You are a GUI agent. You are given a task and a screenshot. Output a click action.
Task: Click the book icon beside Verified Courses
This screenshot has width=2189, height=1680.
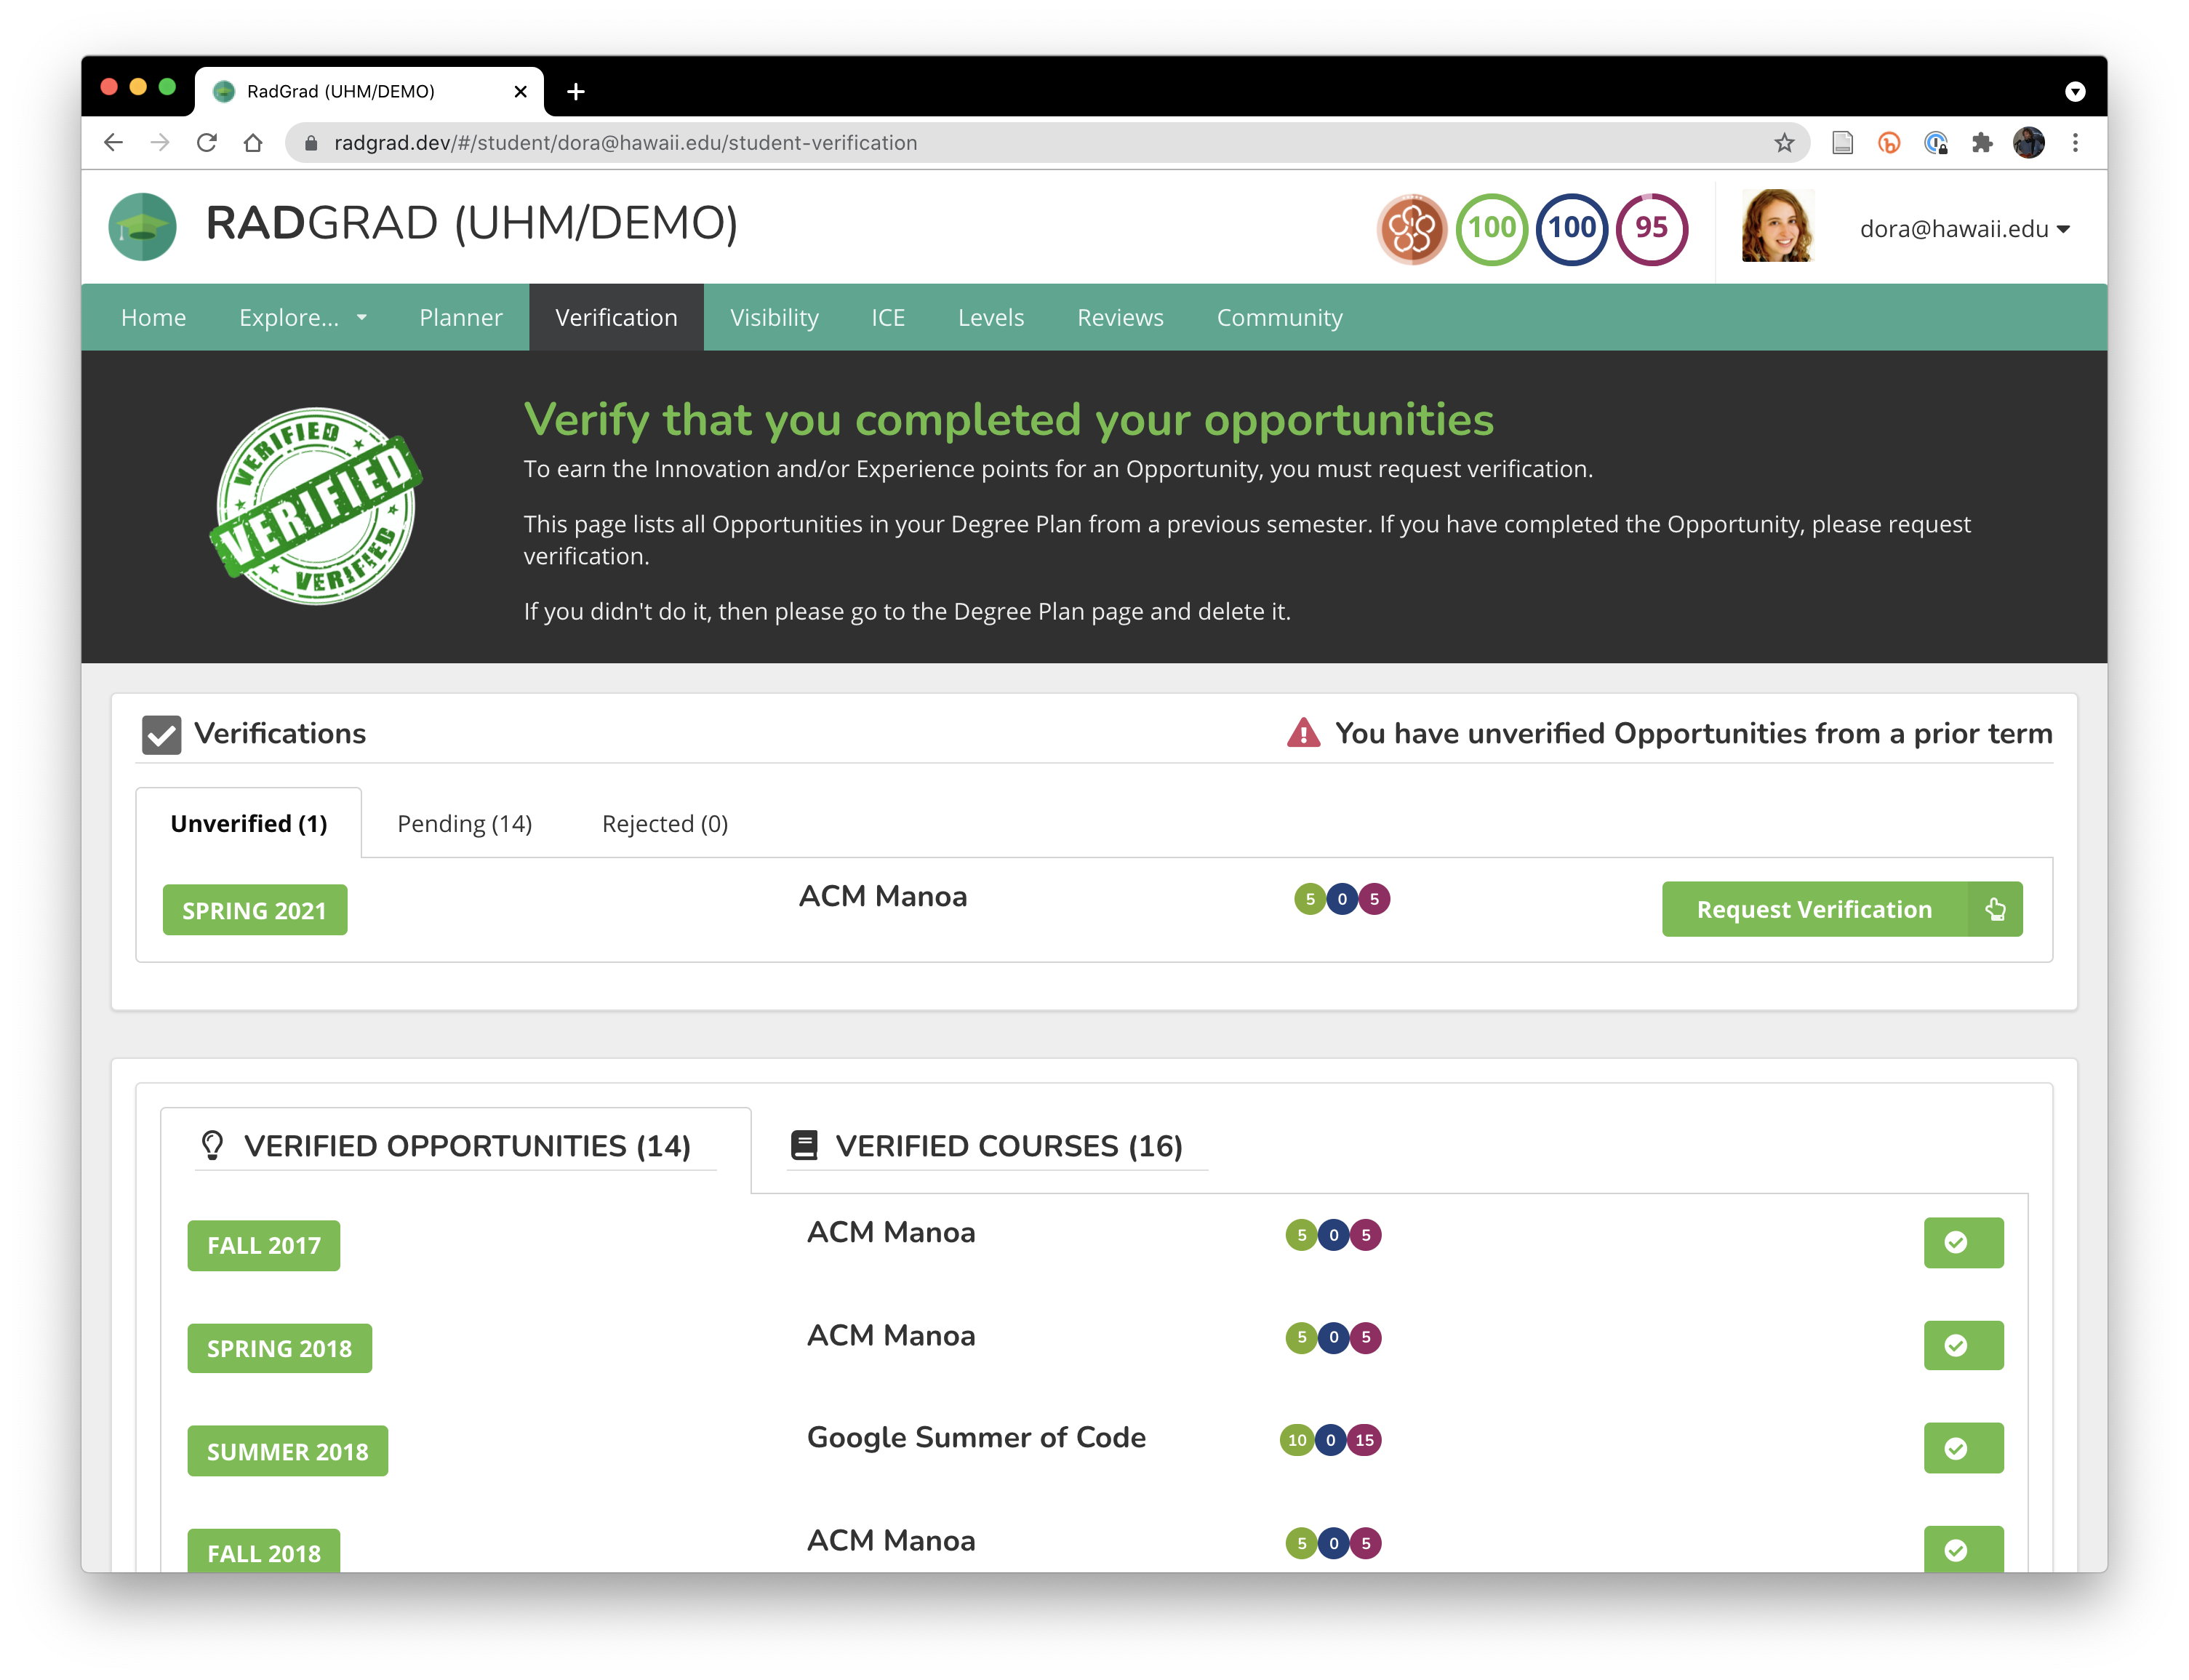point(804,1146)
